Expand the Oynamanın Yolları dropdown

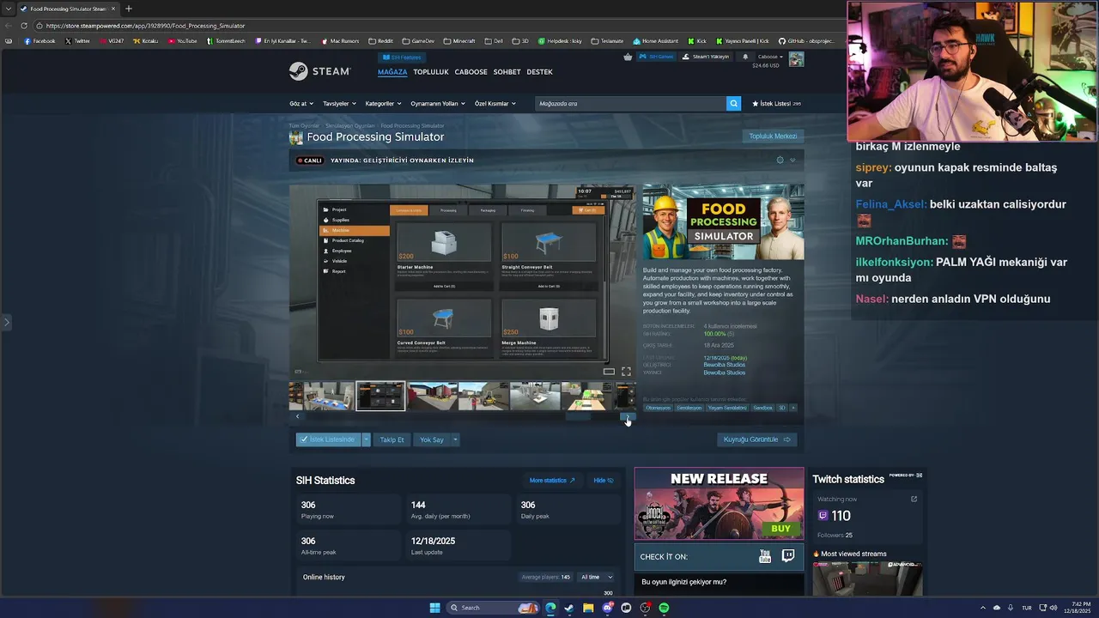point(438,104)
